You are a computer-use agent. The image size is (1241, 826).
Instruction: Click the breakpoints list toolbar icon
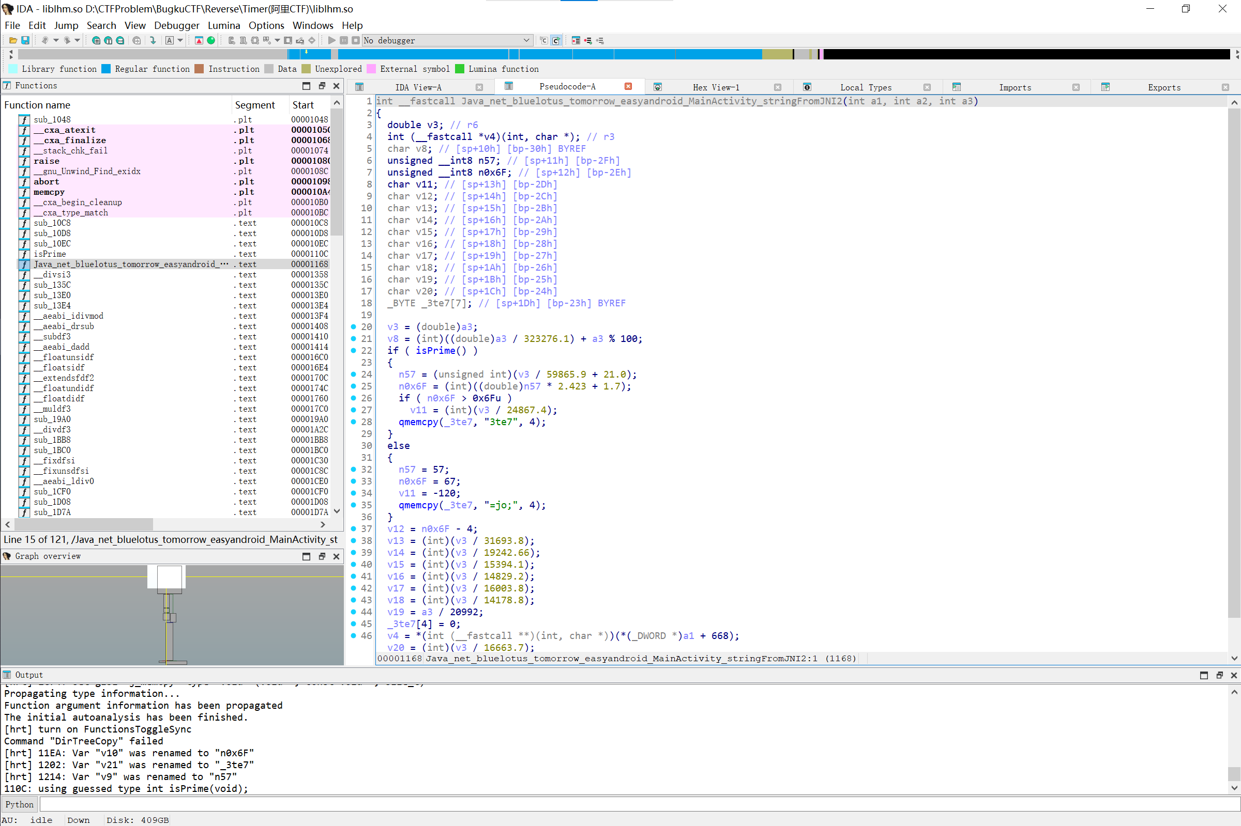(x=576, y=41)
